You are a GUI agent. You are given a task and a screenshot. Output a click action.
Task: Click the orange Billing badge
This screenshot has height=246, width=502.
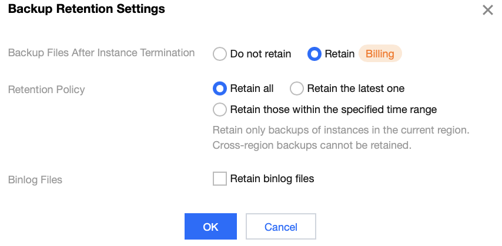coord(380,54)
